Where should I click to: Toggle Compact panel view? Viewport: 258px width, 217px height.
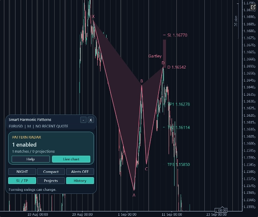click(51, 172)
